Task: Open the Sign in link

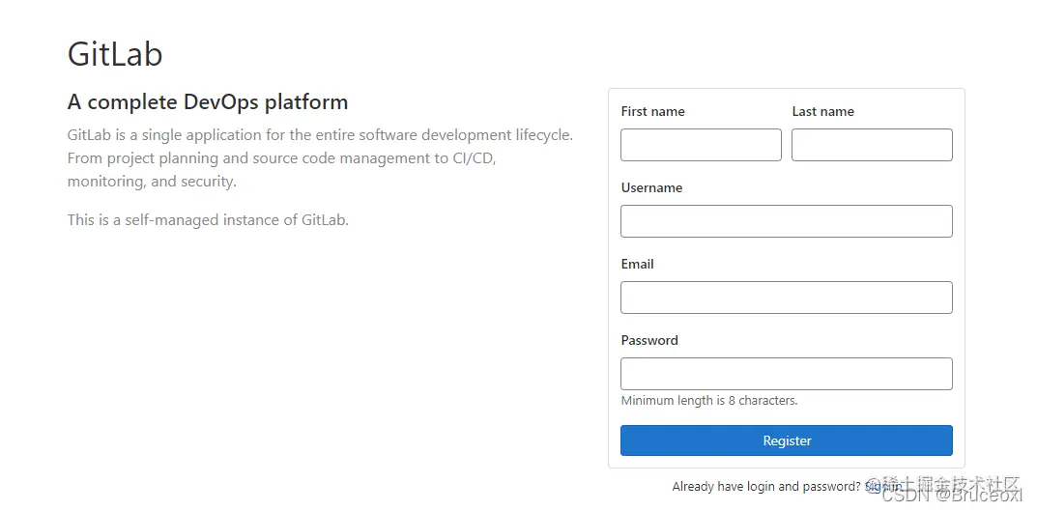Action: click(883, 487)
